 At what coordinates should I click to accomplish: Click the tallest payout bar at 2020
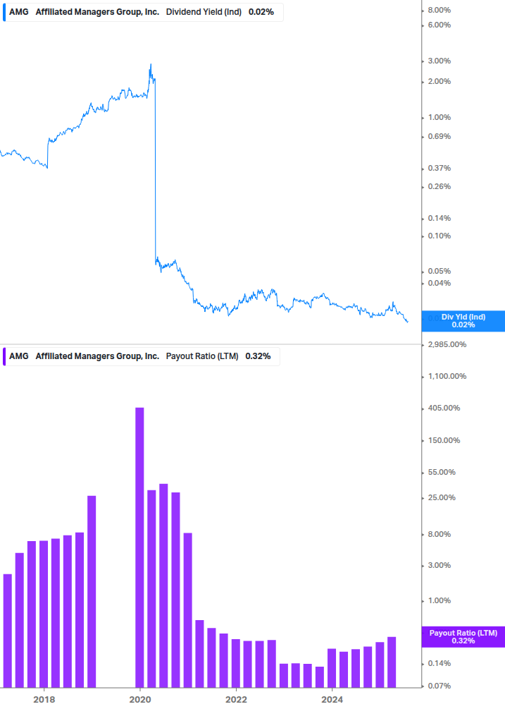point(140,547)
